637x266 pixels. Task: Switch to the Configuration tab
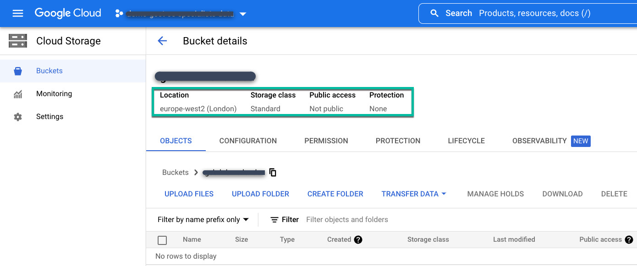click(x=247, y=141)
